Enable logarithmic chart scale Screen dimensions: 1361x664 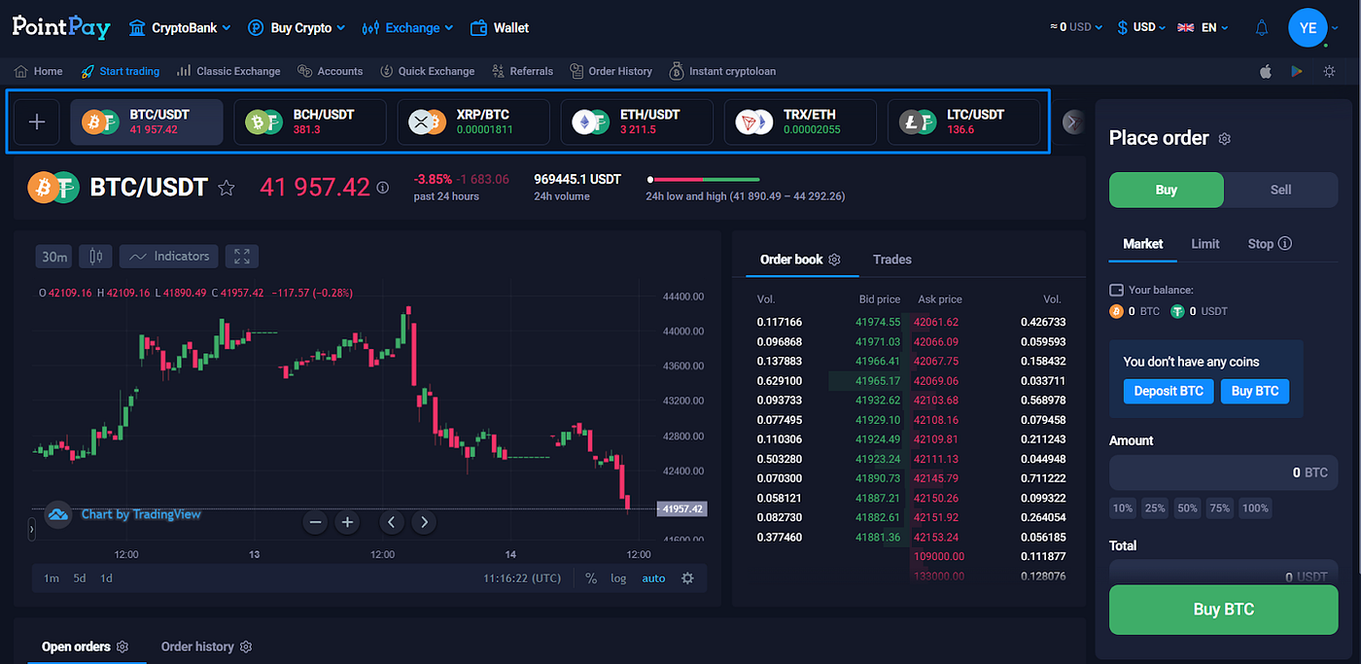pyautogui.click(x=618, y=577)
